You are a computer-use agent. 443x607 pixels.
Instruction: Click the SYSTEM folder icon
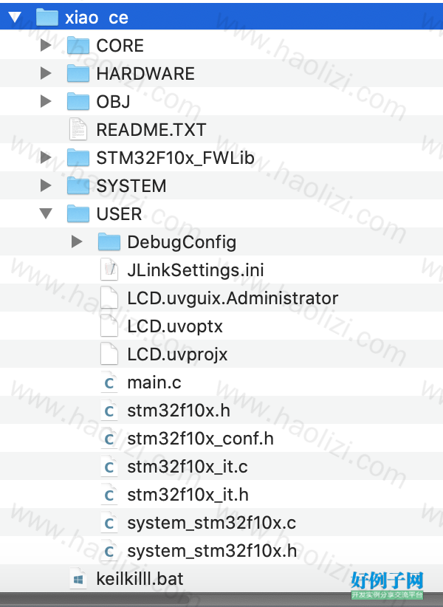[78, 185]
